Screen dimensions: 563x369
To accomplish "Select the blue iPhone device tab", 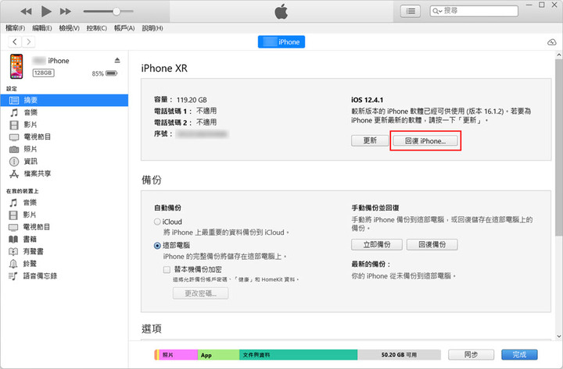I will (281, 42).
